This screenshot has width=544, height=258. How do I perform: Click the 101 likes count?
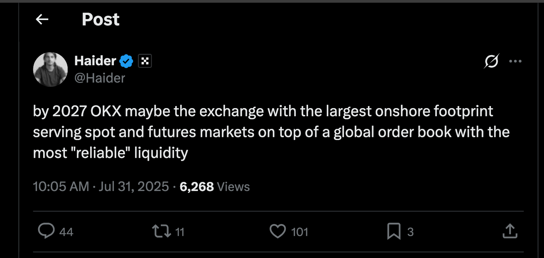pyautogui.click(x=300, y=232)
